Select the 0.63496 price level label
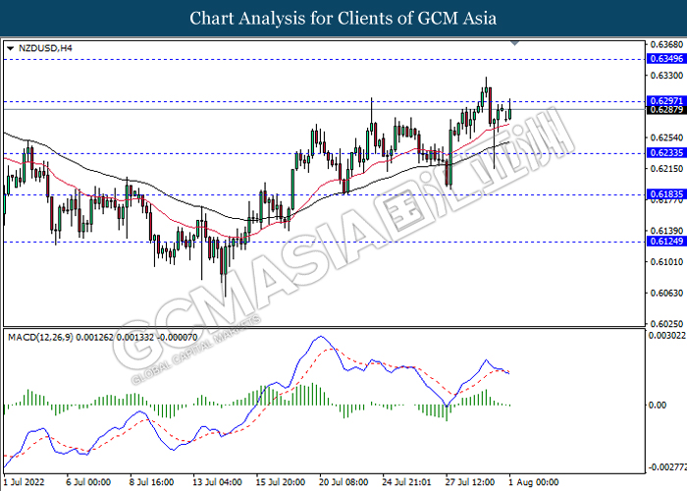 coord(666,59)
